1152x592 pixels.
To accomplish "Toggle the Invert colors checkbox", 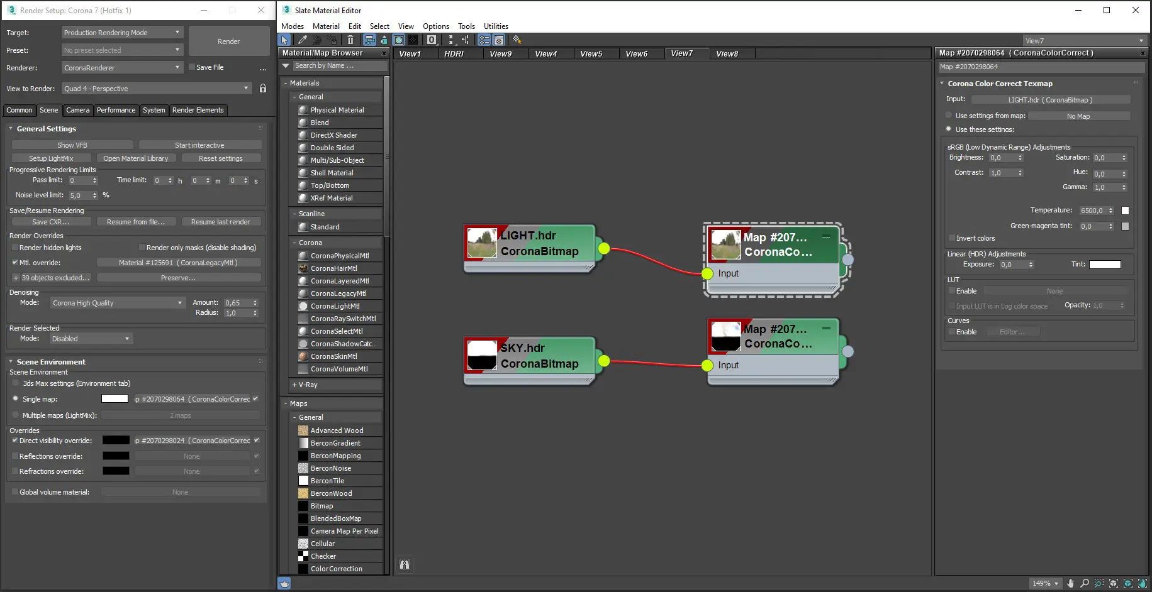I will pyautogui.click(x=952, y=238).
